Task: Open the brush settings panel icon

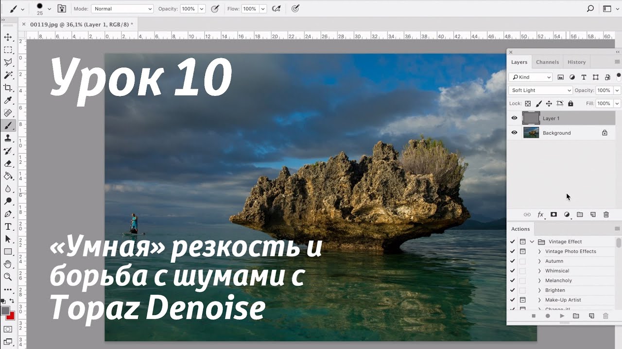Action: point(62,9)
